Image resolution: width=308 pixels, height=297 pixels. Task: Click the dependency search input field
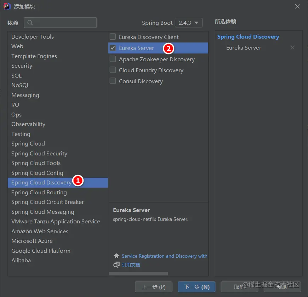60,23
